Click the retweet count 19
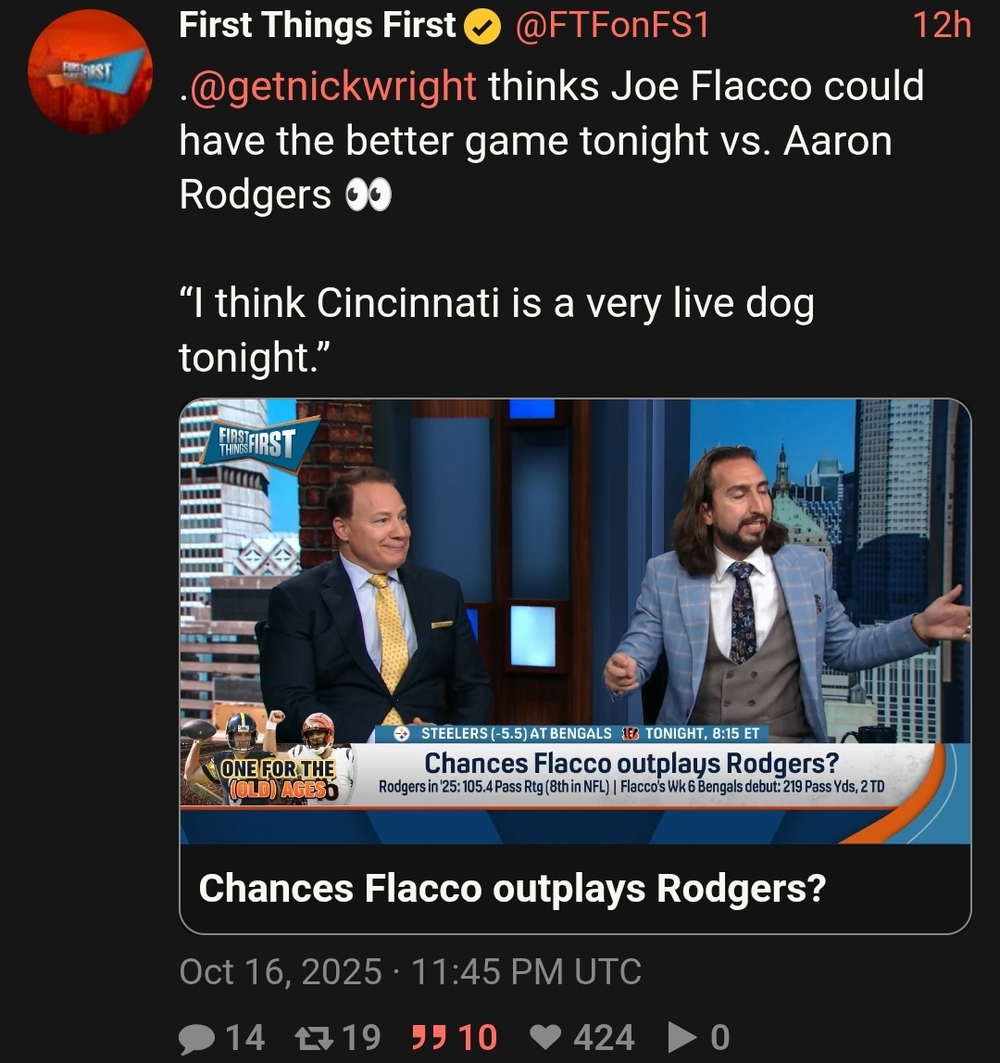Viewport: 1000px width, 1063px height. (361, 1037)
